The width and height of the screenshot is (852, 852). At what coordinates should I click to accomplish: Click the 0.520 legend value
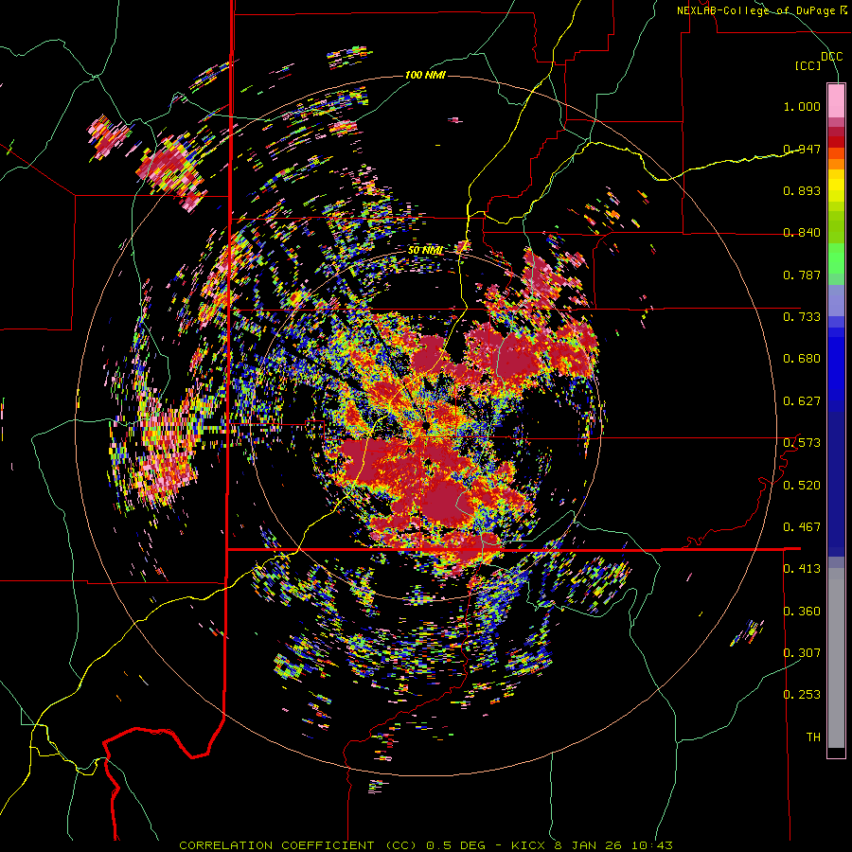pyautogui.click(x=802, y=486)
